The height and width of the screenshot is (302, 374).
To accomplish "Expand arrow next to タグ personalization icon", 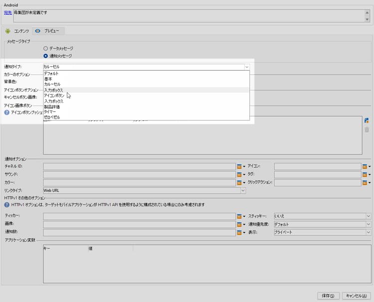I will [x=370, y=175].
